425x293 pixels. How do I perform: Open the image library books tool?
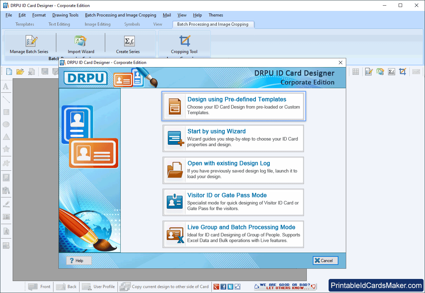point(6,190)
